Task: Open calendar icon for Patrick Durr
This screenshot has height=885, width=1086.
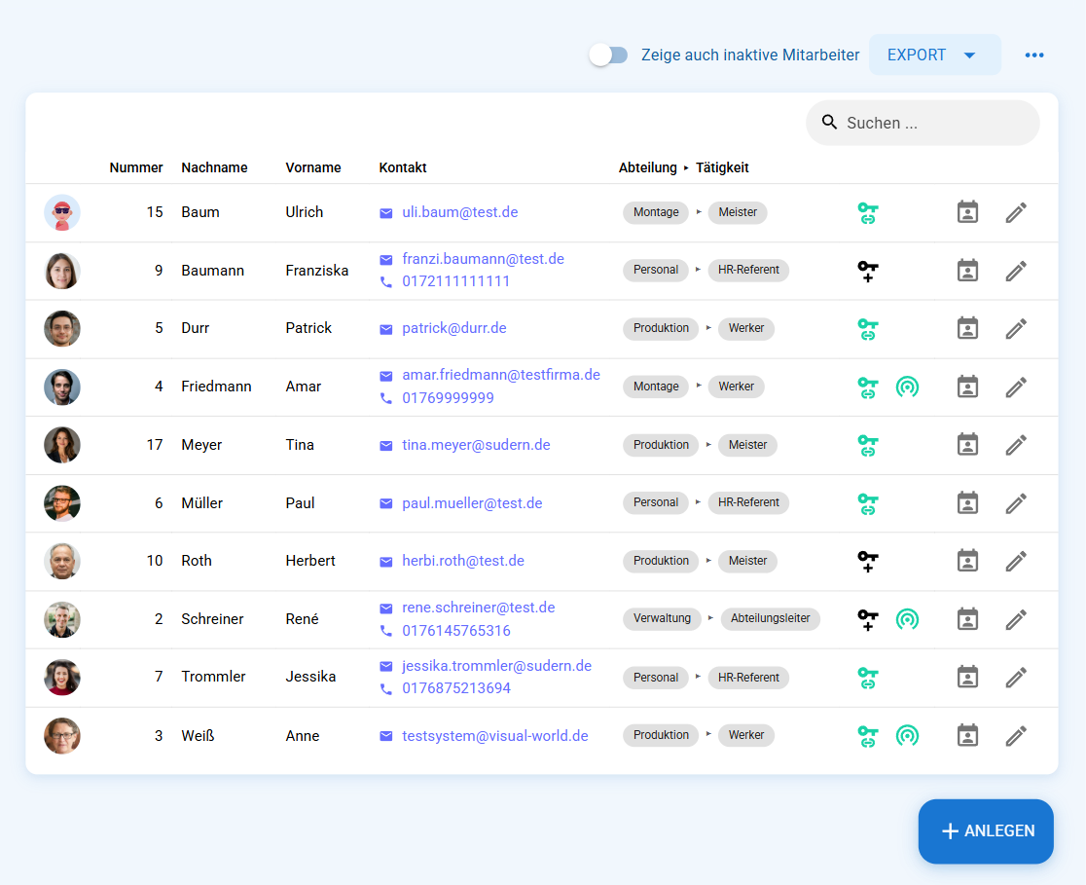Action: click(967, 328)
